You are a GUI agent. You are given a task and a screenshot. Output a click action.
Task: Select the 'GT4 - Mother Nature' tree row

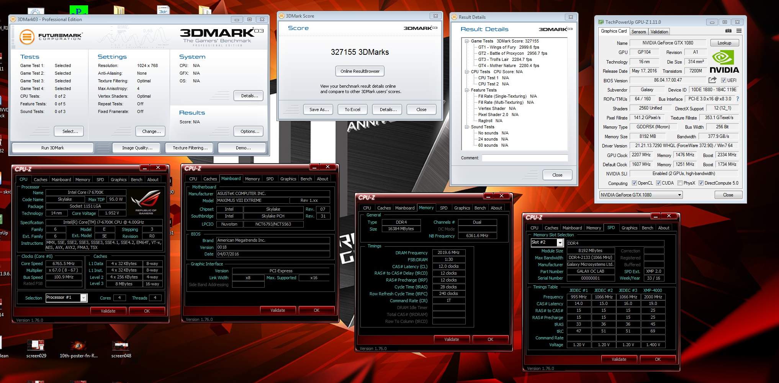coord(509,65)
